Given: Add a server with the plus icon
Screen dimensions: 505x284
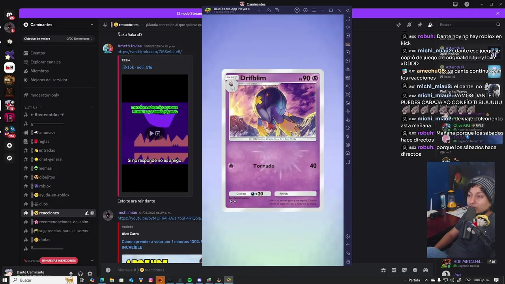Looking at the screenshot, I should (x=9, y=146).
